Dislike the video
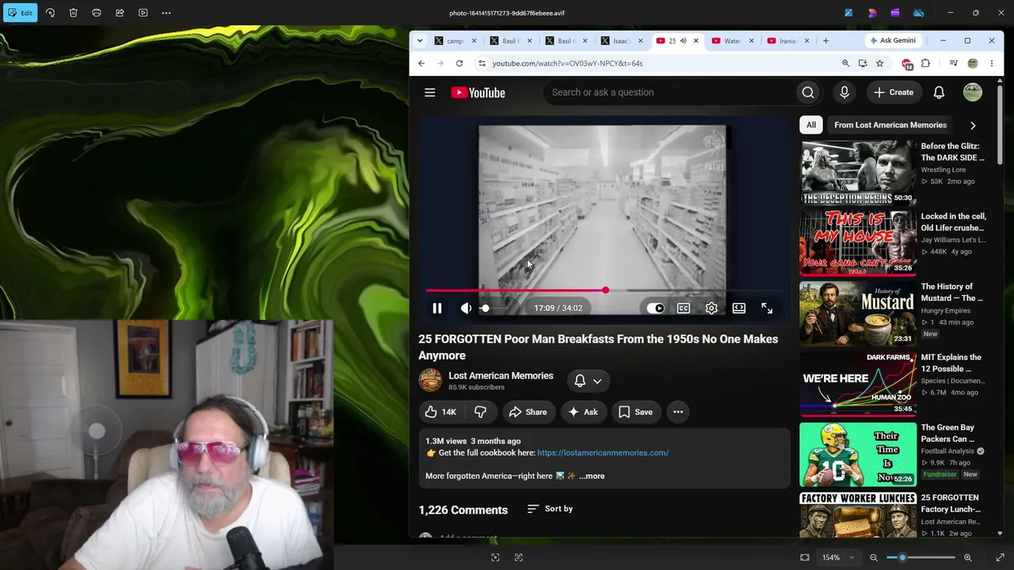The image size is (1014, 570). coord(480,412)
